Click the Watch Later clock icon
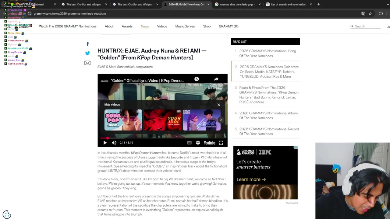This screenshot has width=390, height=219. [197, 79]
